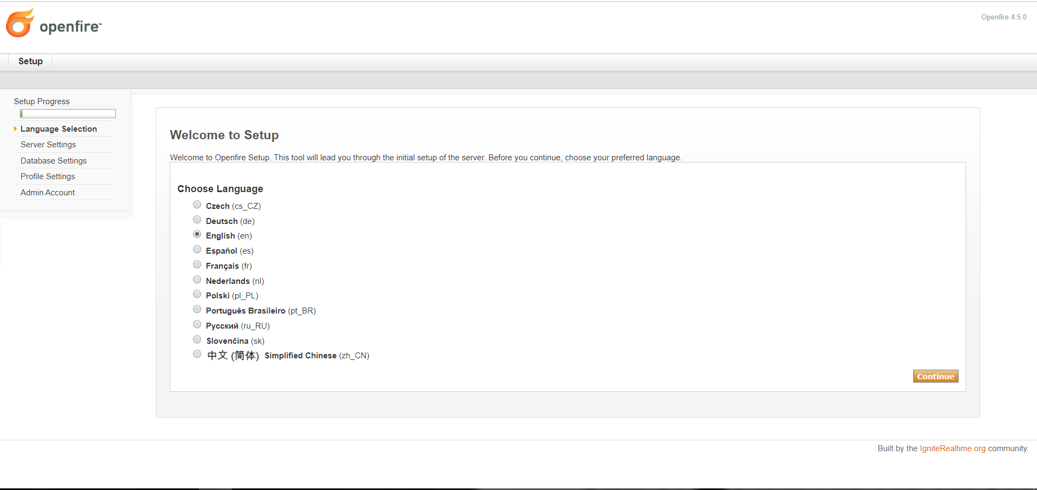This screenshot has height=490, width=1037.
Task: Open the IgniteRealtime.org link
Action: [952, 448]
